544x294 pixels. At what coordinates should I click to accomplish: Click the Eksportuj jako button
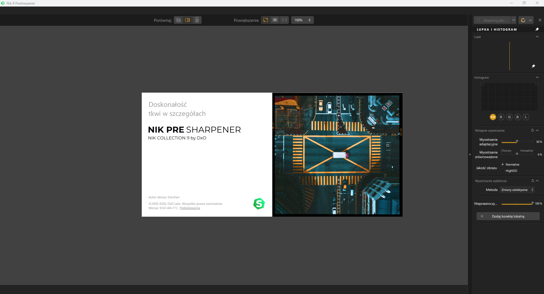(x=492, y=20)
